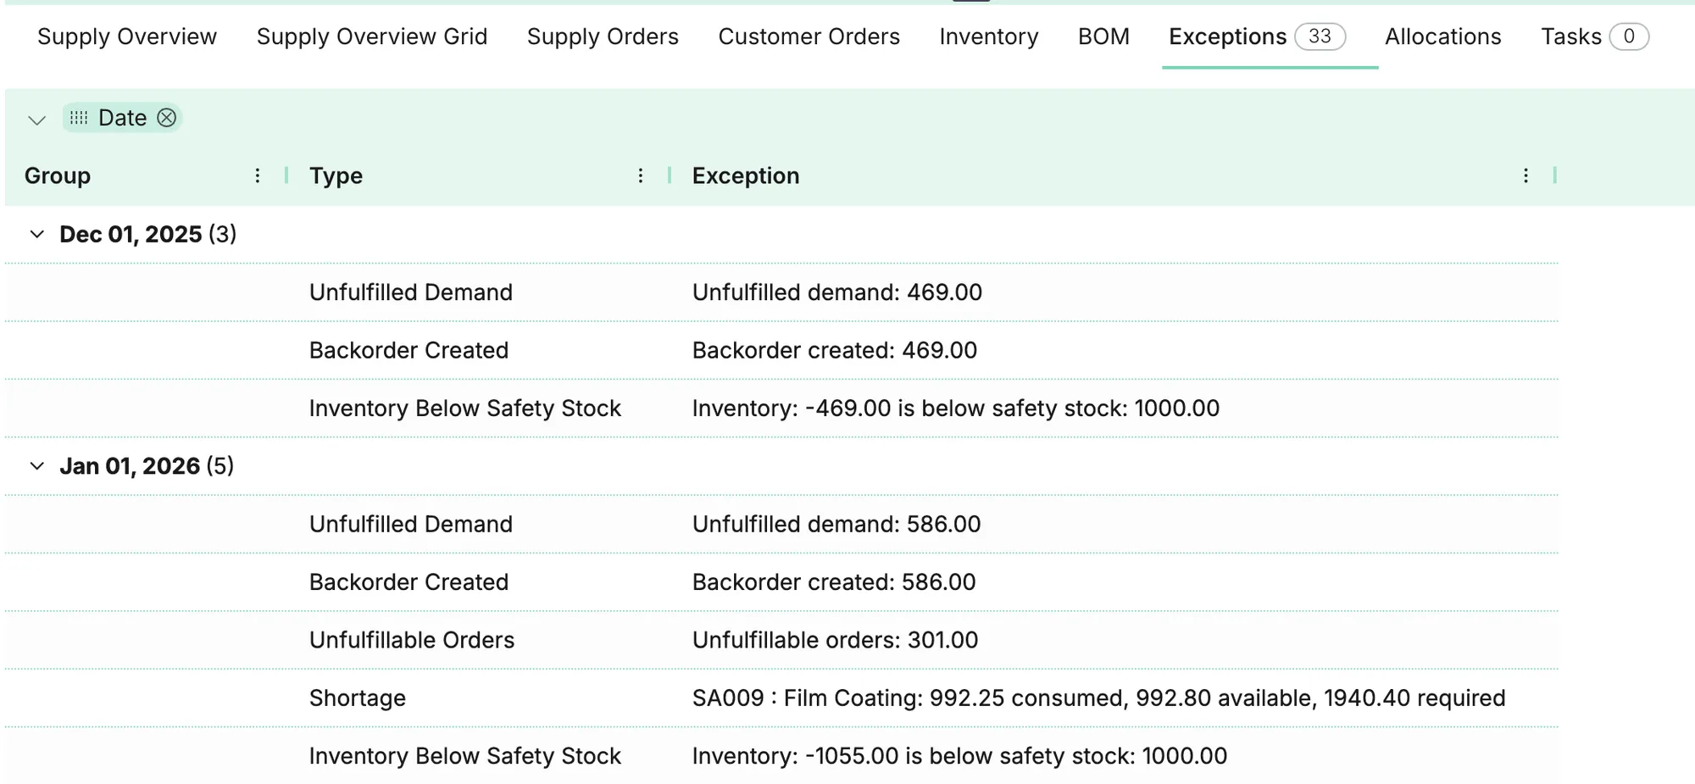The width and height of the screenshot is (1695, 784).
Task: Click Unfulfilled Demand type under Jan 01, 2026
Action: coord(411,524)
